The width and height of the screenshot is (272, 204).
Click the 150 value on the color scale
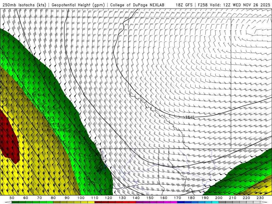point(150,198)
